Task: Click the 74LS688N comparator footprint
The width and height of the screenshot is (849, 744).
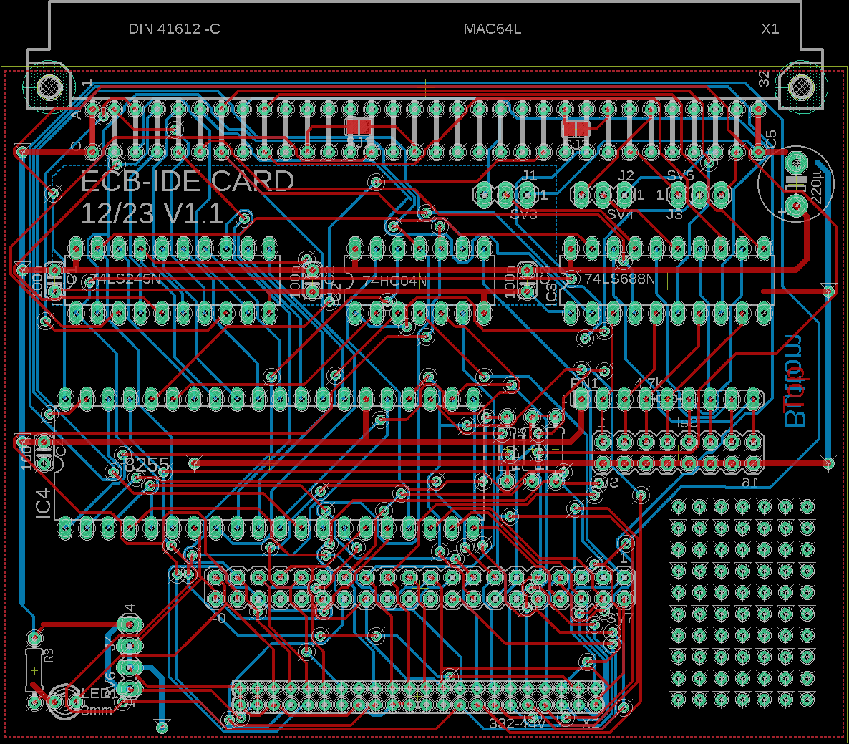Action: (x=666, y=279)
